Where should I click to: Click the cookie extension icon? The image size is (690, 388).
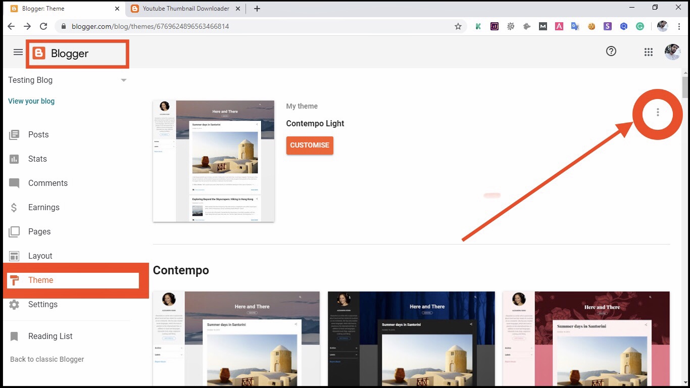(592, 26)
